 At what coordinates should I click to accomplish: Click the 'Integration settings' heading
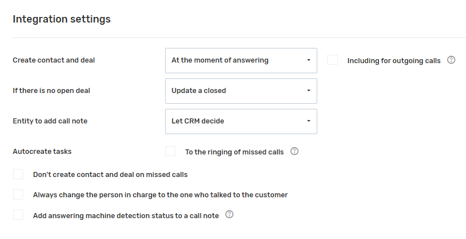[x=61, y=19]
